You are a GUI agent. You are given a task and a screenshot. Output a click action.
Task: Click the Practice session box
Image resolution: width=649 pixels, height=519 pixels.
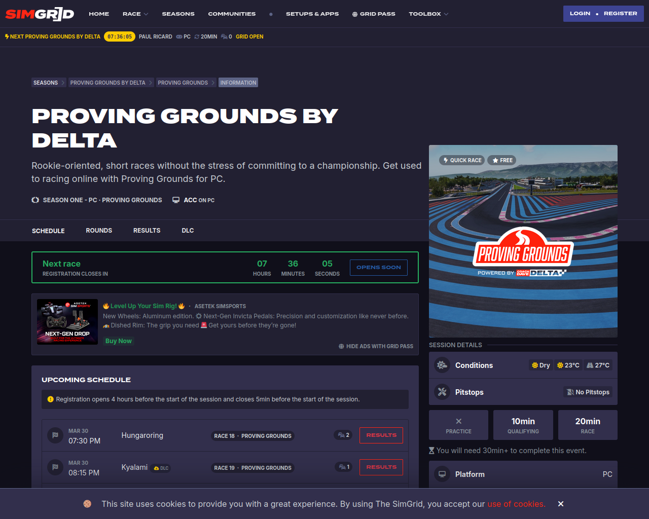coord(458,425)
